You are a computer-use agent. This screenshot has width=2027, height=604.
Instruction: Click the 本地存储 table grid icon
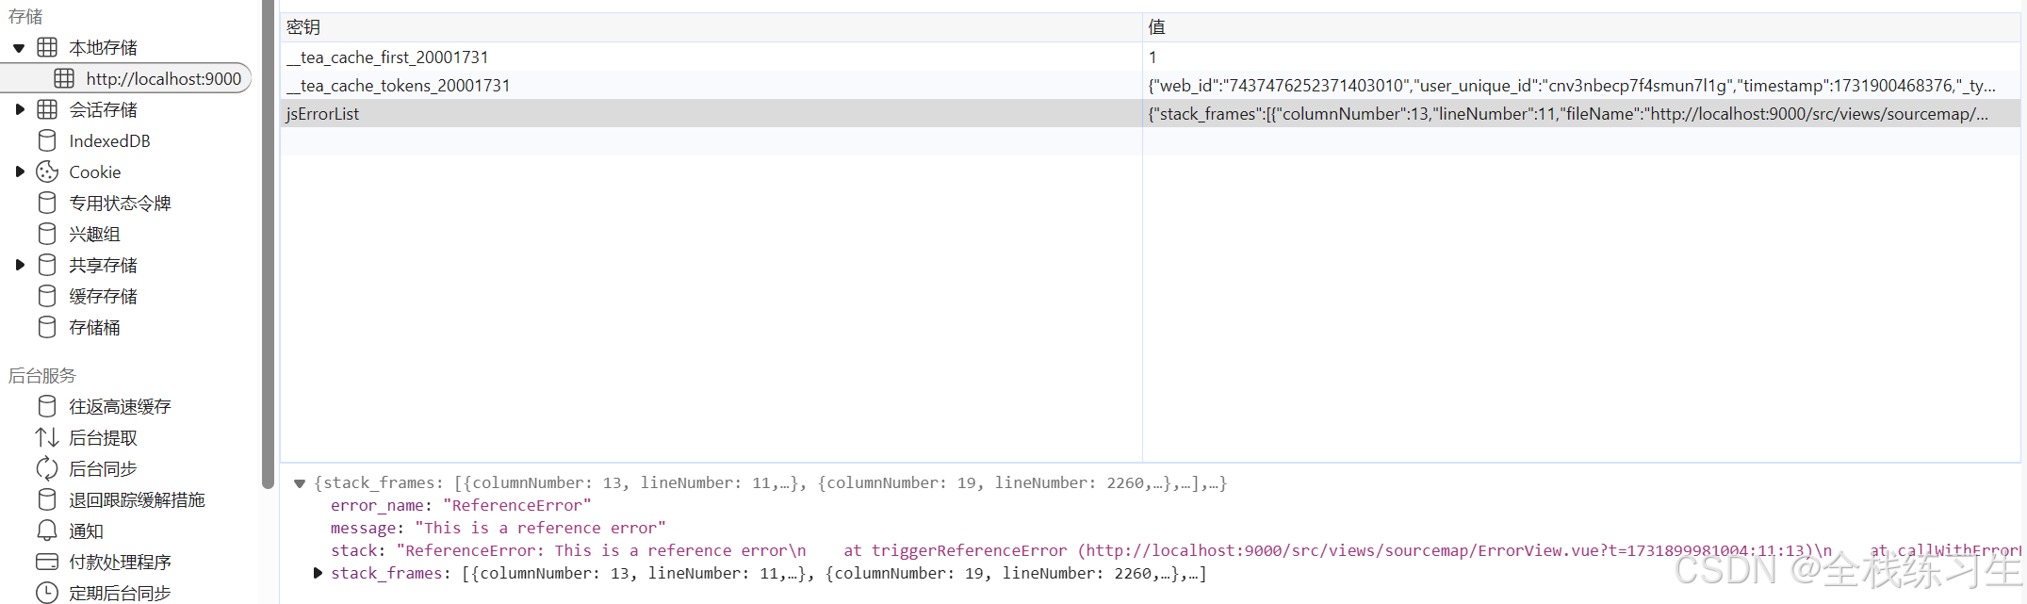click(47, 47)
